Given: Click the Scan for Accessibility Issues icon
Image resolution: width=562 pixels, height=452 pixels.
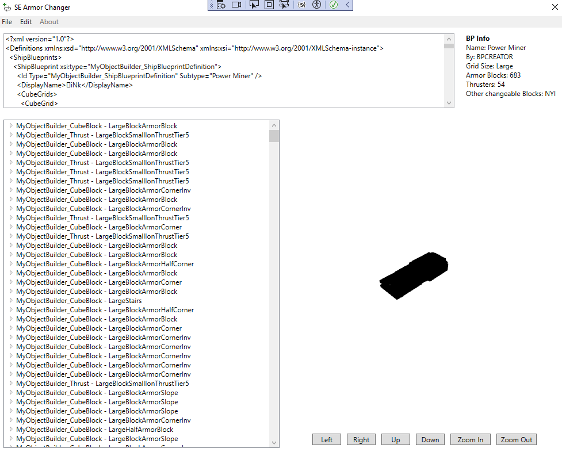Looking at the screenshot, I should click(317, 5).
